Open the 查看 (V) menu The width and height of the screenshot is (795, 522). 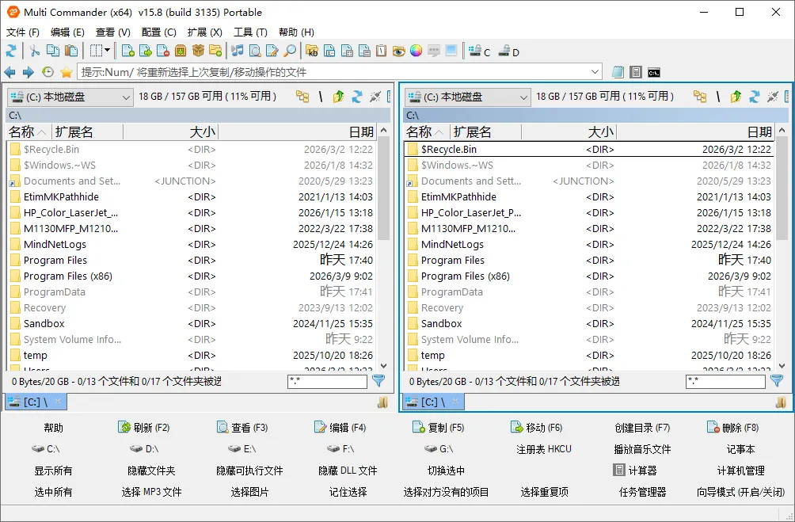point(113,32)
